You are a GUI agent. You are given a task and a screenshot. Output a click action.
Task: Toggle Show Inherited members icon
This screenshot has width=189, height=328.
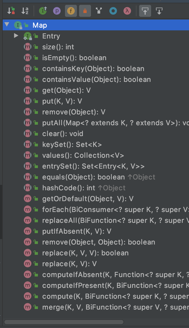tap(43, 11)
